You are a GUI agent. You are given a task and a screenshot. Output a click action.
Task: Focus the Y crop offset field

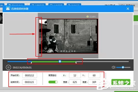94,75
